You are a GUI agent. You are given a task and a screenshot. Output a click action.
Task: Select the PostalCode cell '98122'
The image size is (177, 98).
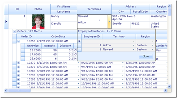point(140,25)
